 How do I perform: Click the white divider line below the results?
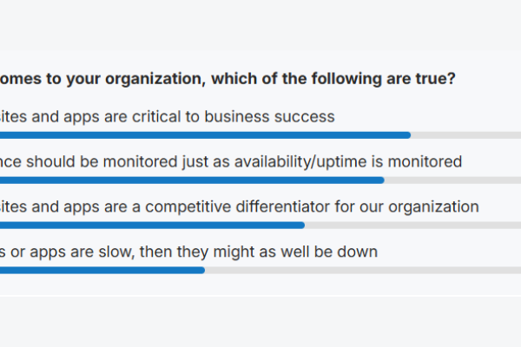coord(260,295)
